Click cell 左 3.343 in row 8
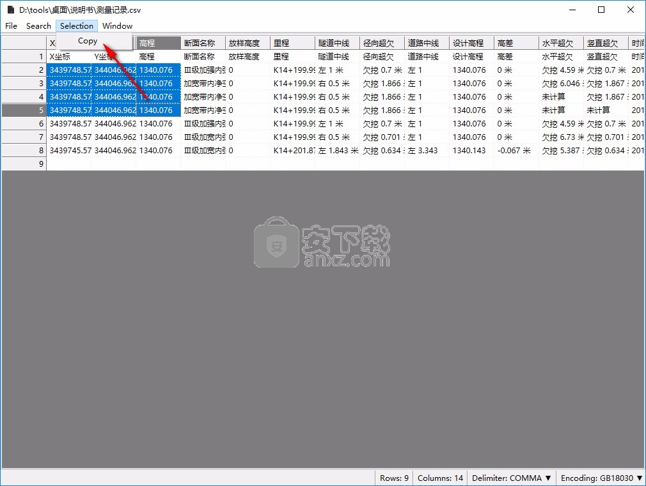646x486 pixels. pyautogui.click(x=427, y=150)
